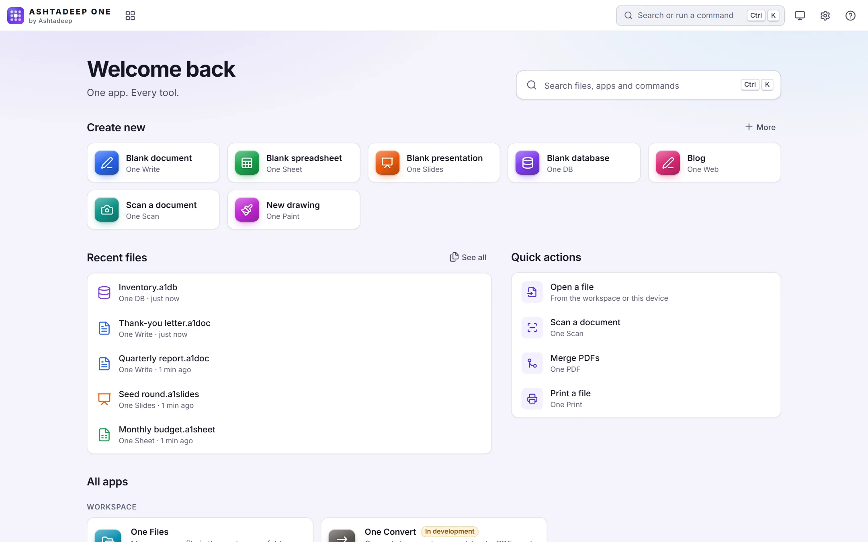The width and height of the screenshot is (868, 542).
Task: Click the Blog card title text
Action: 696,158
